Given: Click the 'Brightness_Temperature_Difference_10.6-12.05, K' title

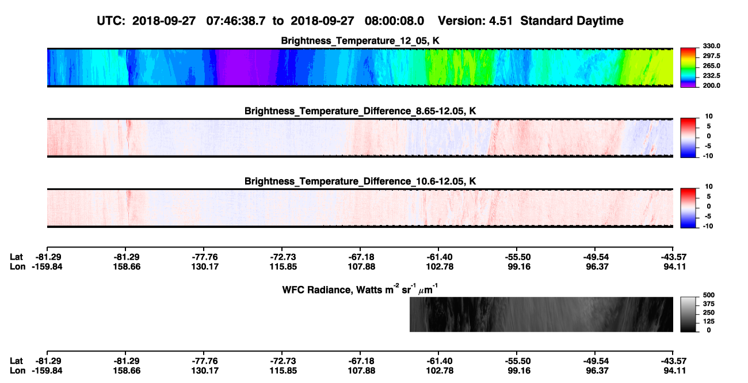Looking at the screenshot, I should pos(360,181).
